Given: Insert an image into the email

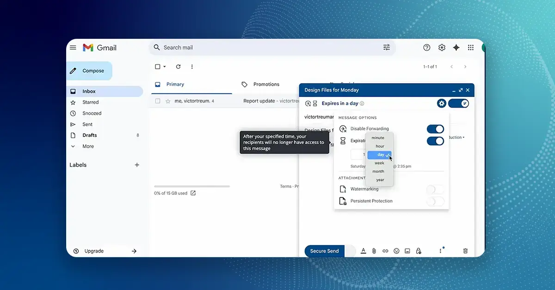Looking at the screenshot, I should point(407,251).
